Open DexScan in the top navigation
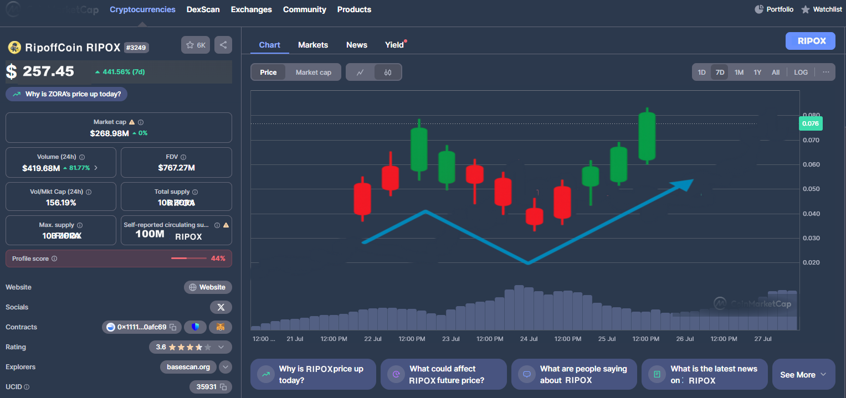Image resolution: width=846 pixels, height=398 pixels. pyautogui.click(x=203, y=9)
